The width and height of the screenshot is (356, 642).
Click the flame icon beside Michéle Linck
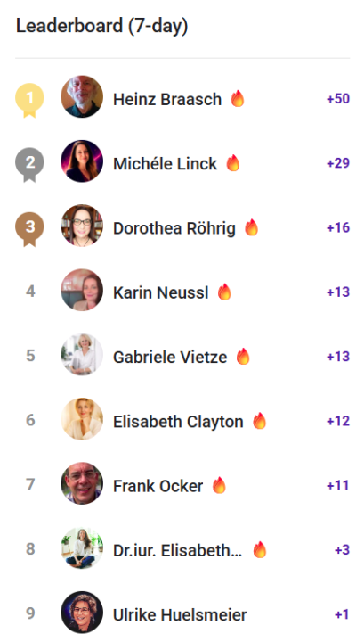233,163
